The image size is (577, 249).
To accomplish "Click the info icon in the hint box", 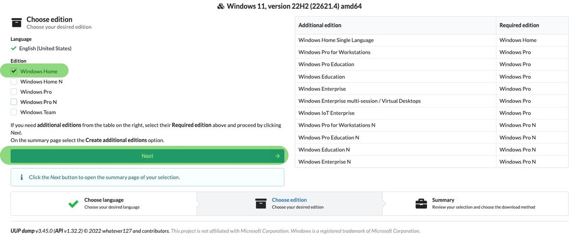I will [x=22, y=178].
